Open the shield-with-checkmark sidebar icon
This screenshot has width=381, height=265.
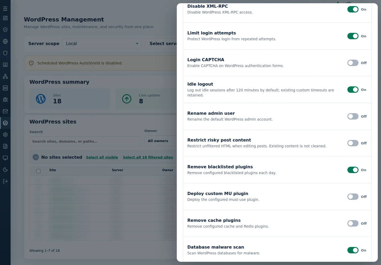pyautogui.click(x=5, y=30)
